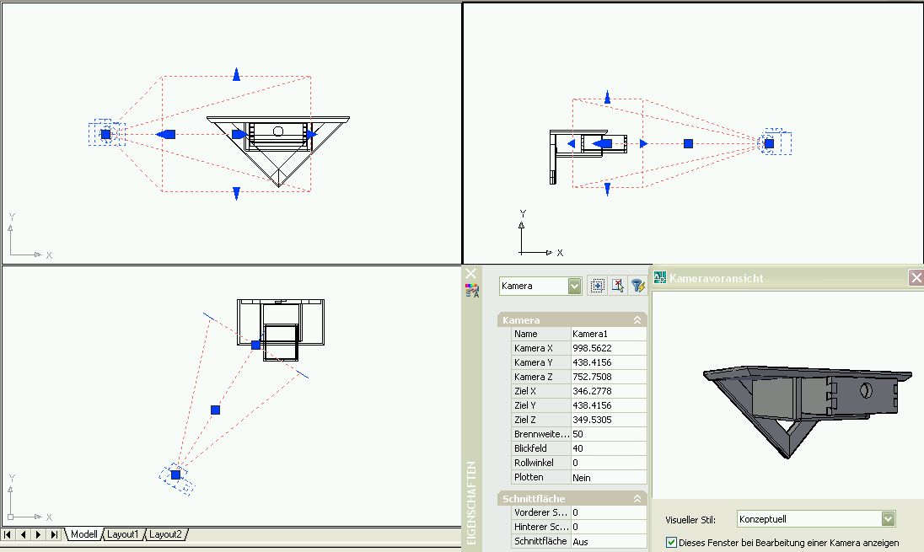The image size is (924, 552).
Task: Collapse the Schnittfläche properties section
Action: [637, 498]
